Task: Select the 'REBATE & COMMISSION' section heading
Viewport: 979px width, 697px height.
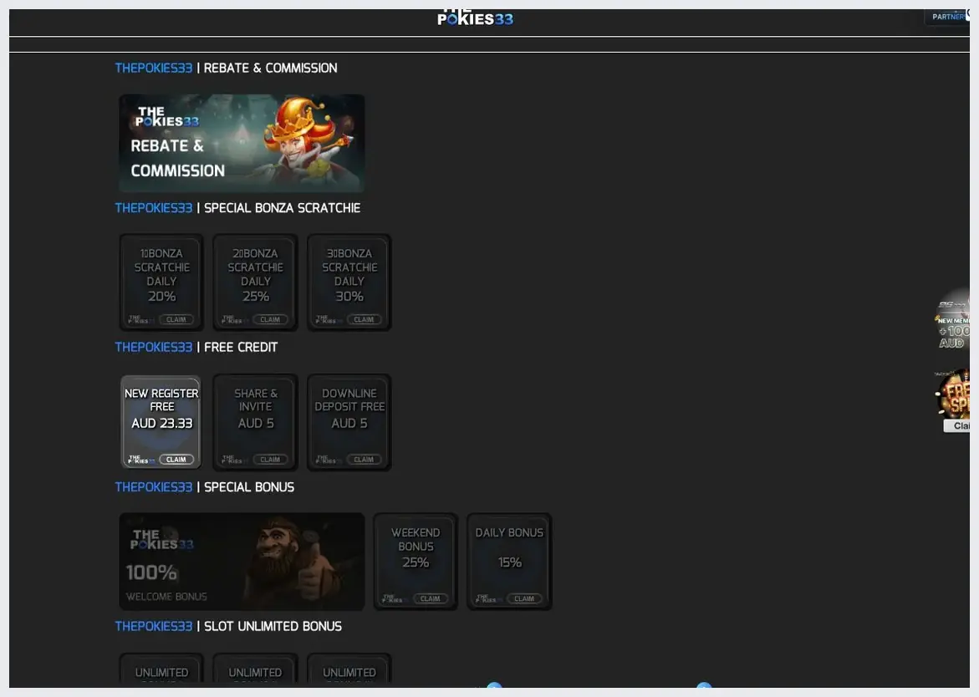Action: click(x=270, y=68)
